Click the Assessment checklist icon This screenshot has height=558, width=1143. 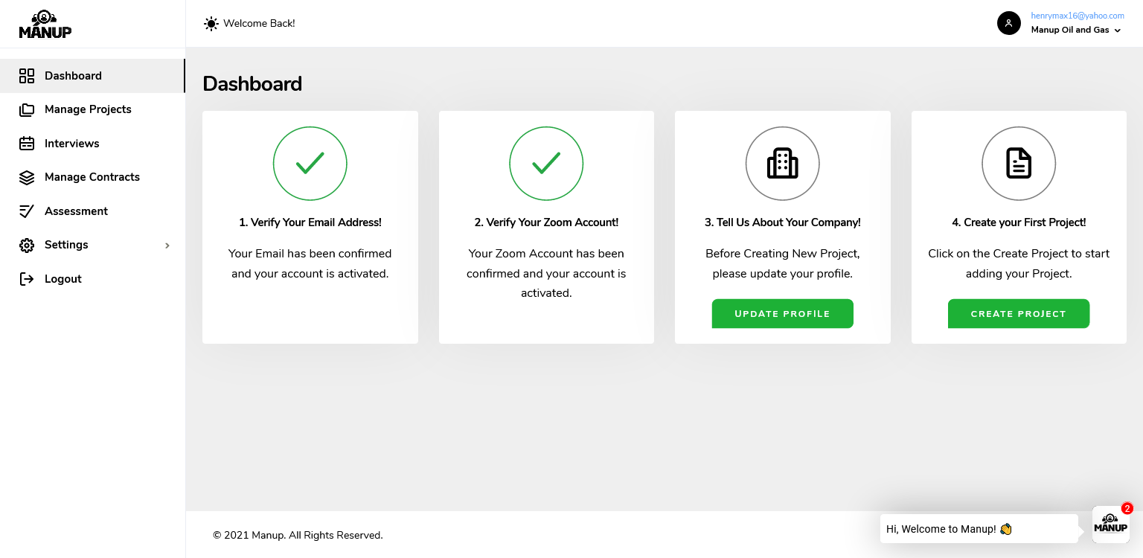click(x=27, y=211)
